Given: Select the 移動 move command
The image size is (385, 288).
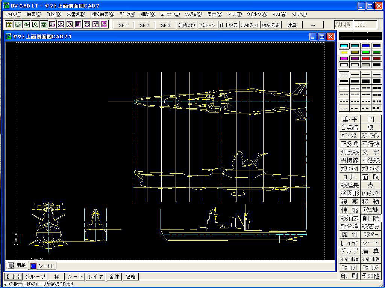Looking at the screenshot, I should pyautogui.click(x=371, y=202).
